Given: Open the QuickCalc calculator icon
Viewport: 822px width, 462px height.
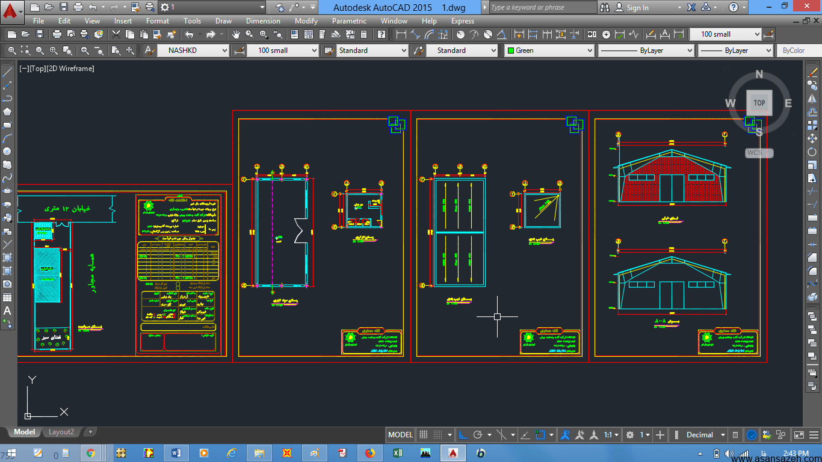Looking at the screenshot, I should pos(365,34).
